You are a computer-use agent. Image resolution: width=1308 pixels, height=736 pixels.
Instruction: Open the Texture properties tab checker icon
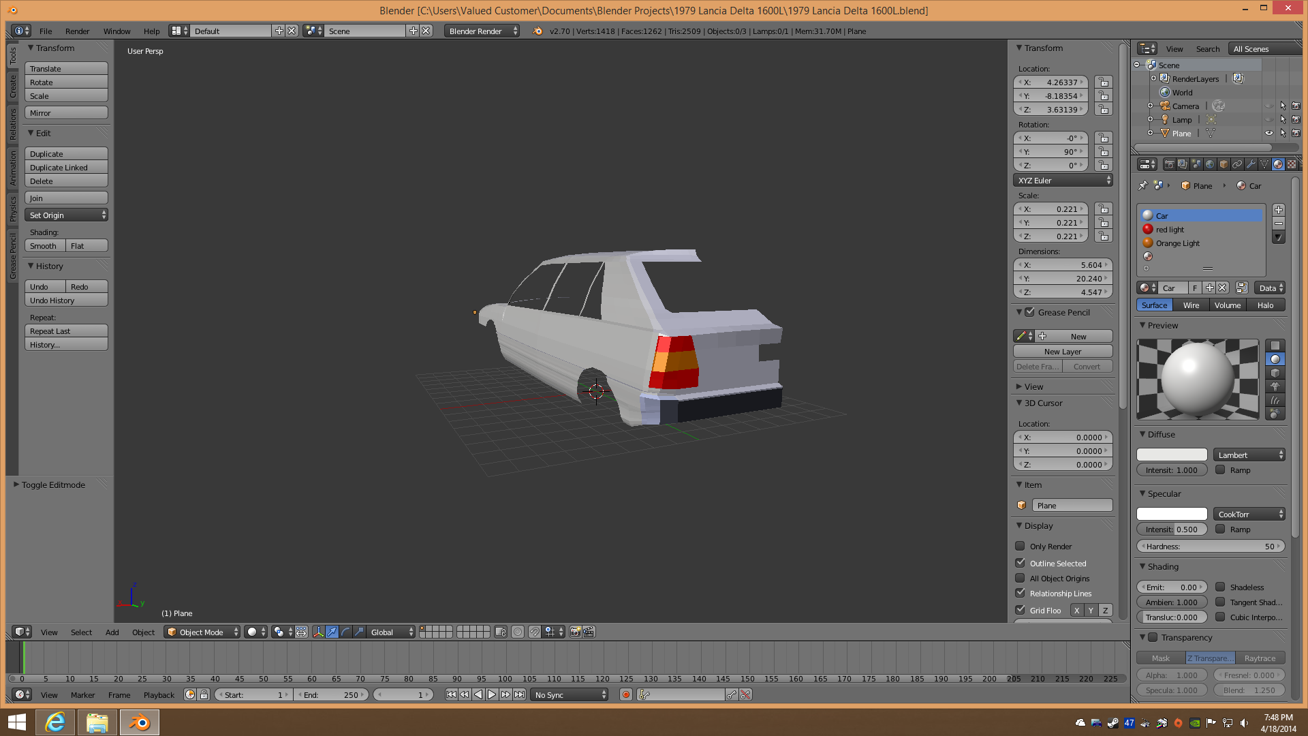coord(1292,164)
